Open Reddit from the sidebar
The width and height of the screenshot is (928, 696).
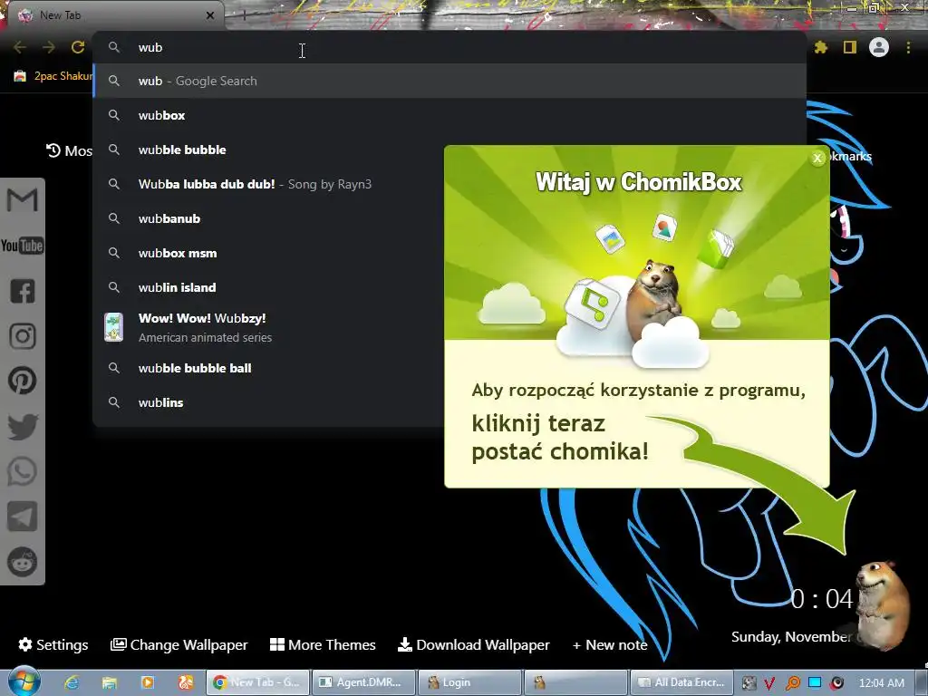[x=23, y=562]
